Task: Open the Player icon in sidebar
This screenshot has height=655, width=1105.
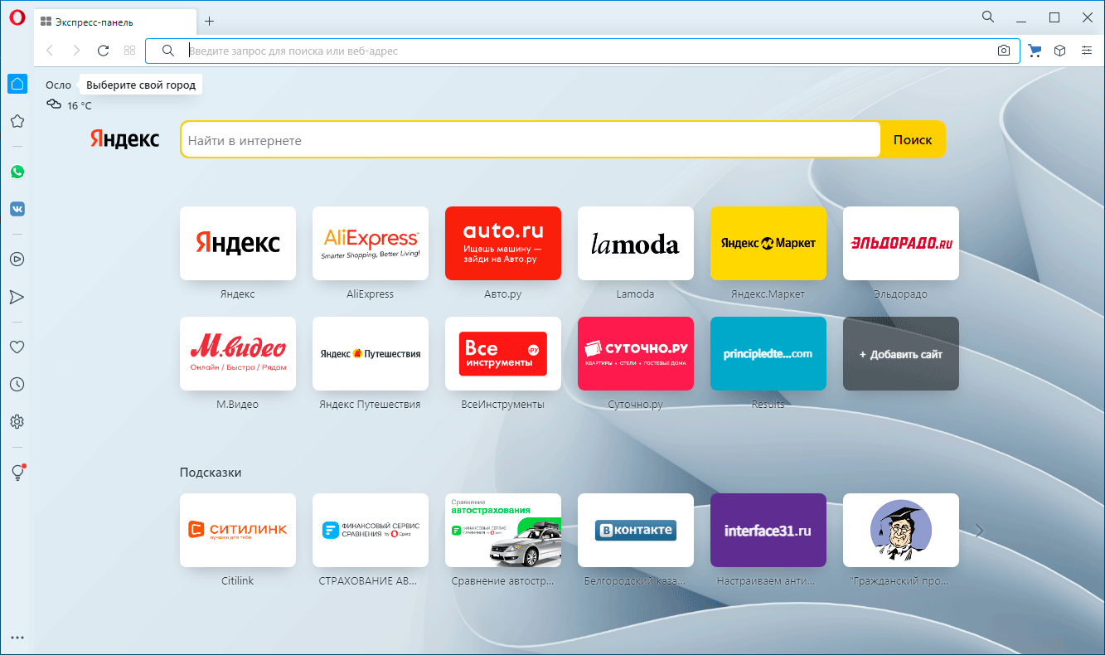Action: (17, 259)
